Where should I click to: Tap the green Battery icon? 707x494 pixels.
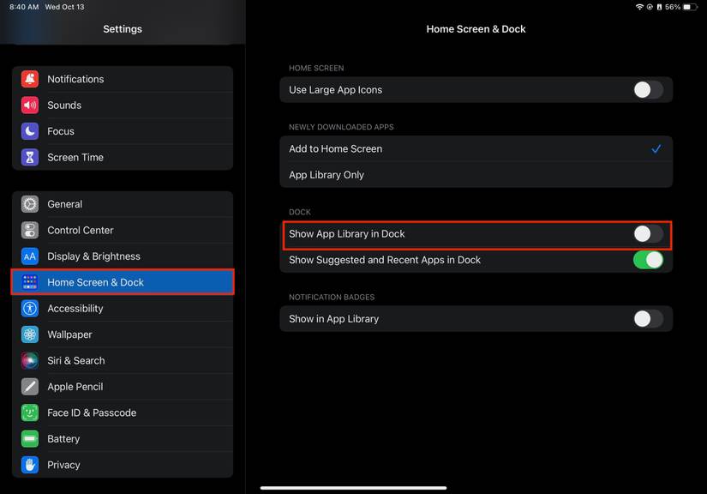coord(30,438)
